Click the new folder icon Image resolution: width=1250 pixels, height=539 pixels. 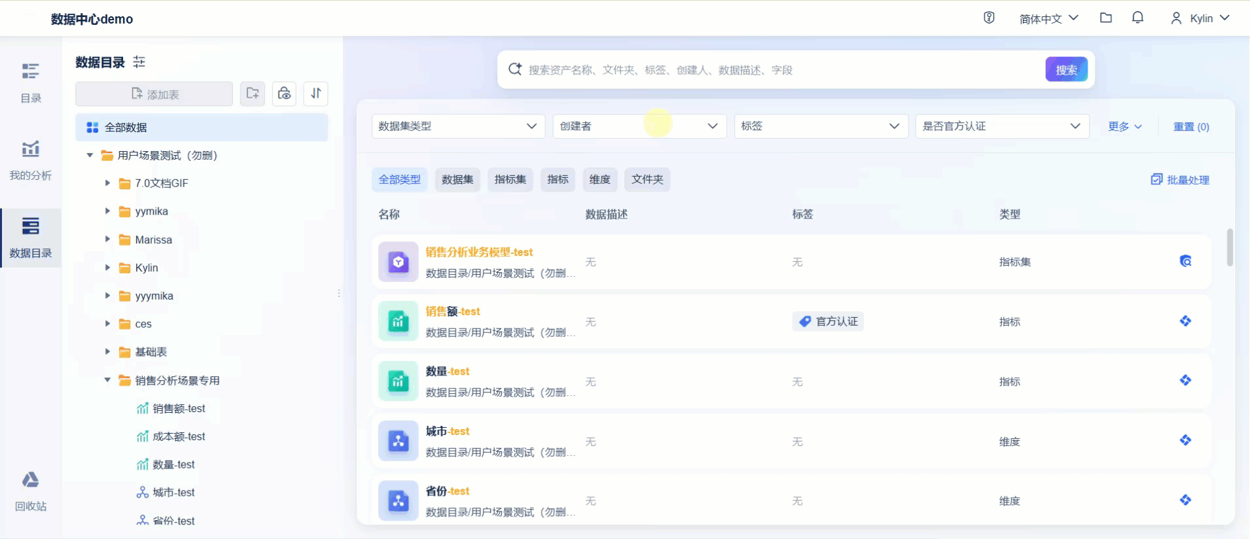click(253, 94)
